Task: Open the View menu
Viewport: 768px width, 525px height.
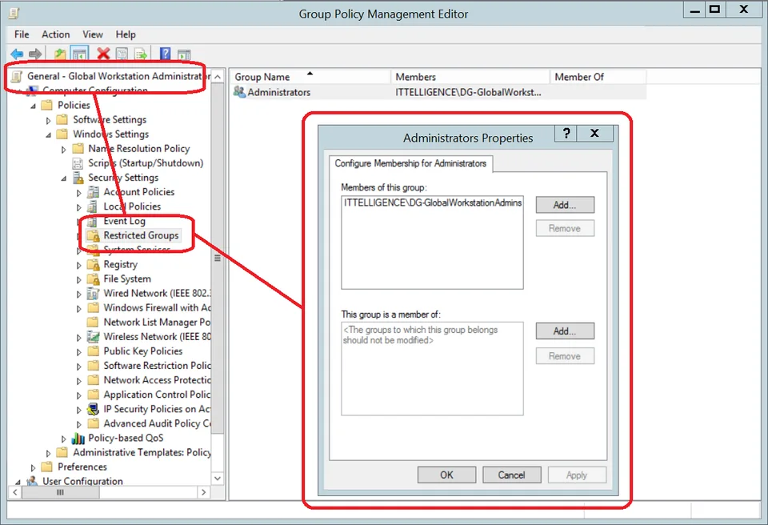Action: (x=93, y=34)
